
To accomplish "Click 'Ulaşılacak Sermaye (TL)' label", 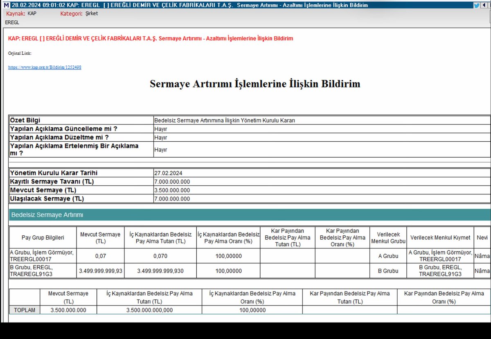I will (x=47, y=199).
